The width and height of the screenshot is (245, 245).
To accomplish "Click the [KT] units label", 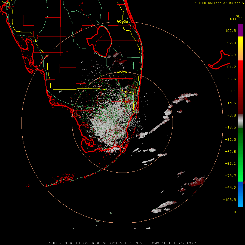I will (232, 19).
